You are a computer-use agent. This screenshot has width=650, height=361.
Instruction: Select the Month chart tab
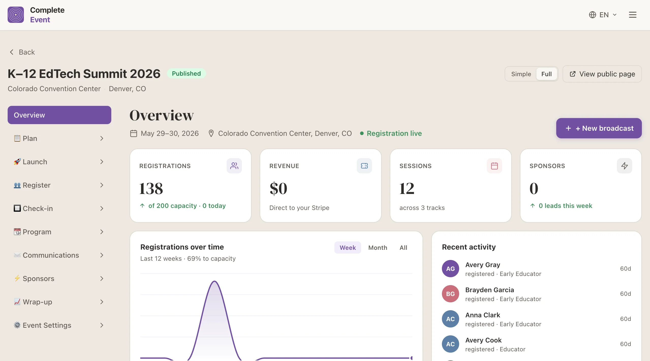(x=378, y=248)
